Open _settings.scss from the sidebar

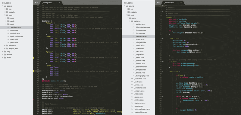click(x=17, y=27)
